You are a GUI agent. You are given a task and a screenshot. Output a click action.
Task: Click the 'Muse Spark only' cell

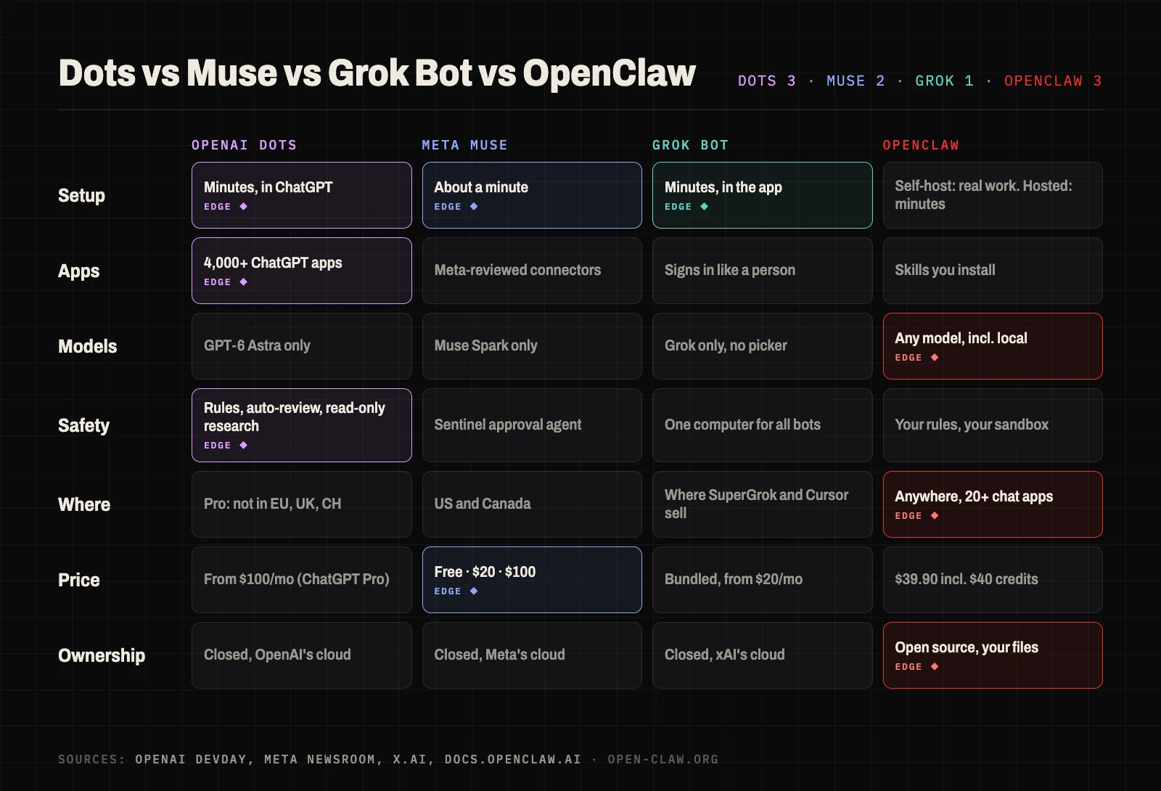(x=532, y=346)
